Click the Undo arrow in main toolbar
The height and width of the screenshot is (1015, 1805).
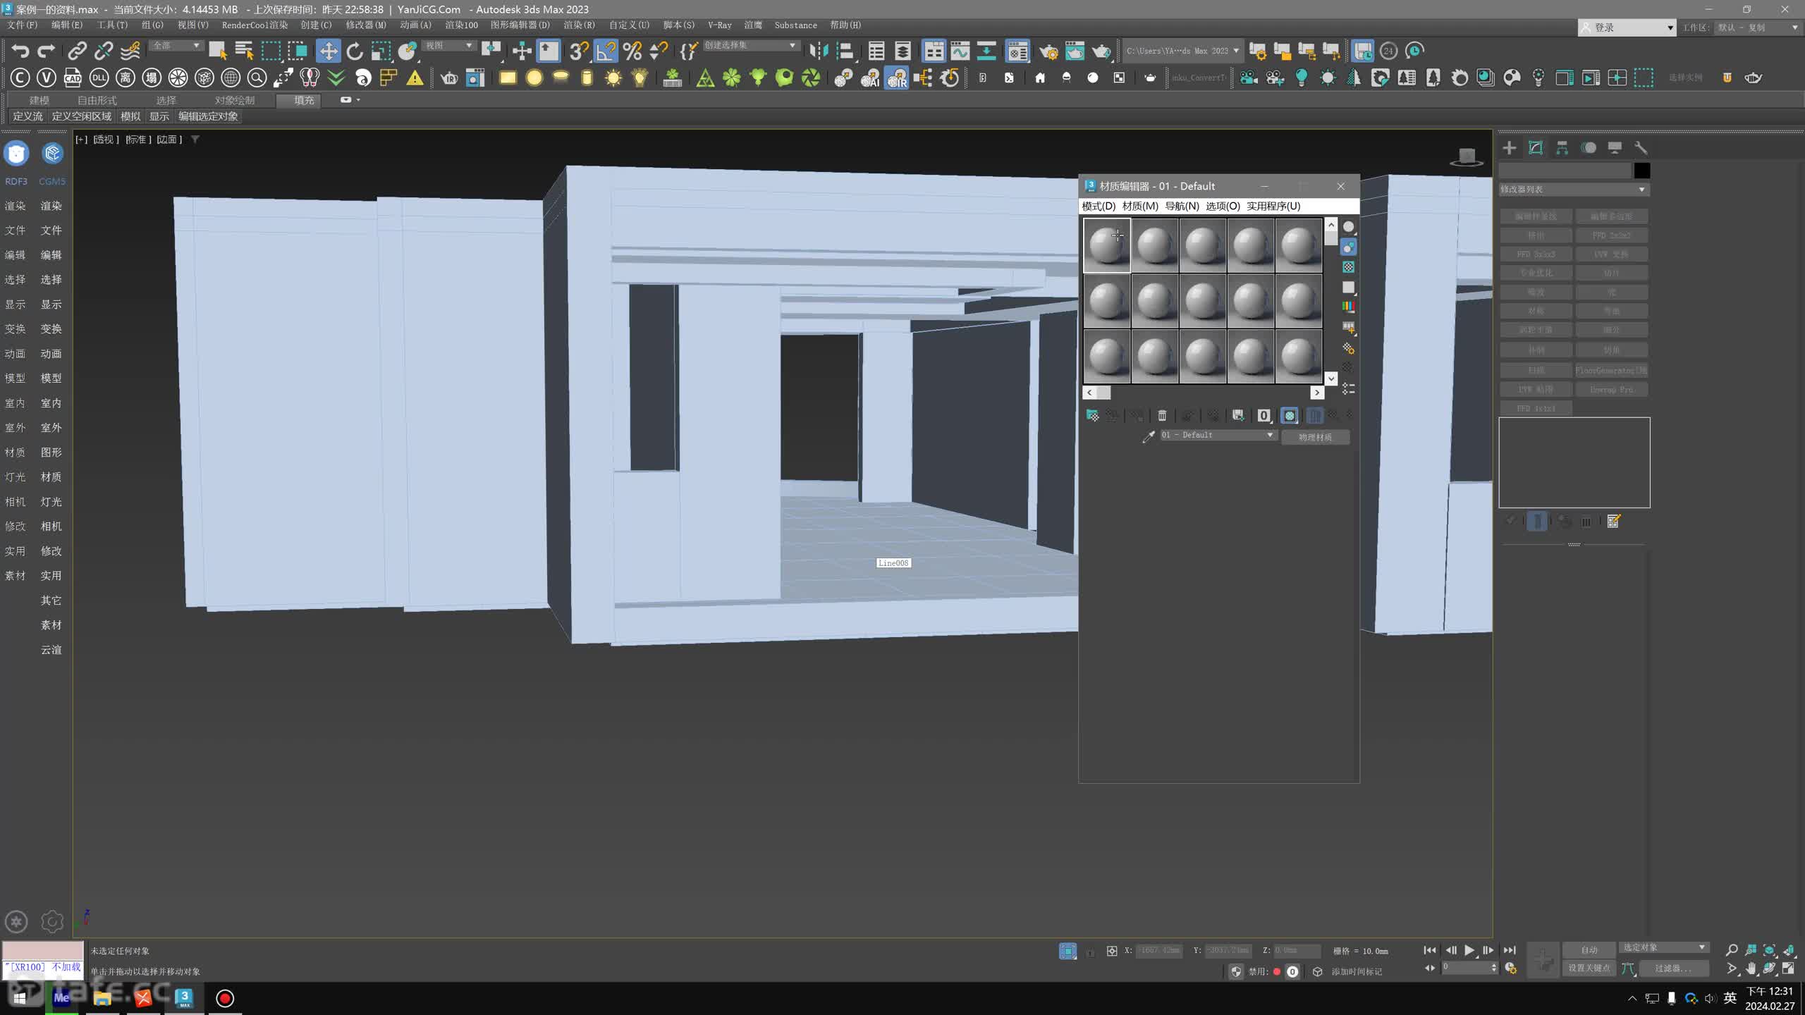20,51
